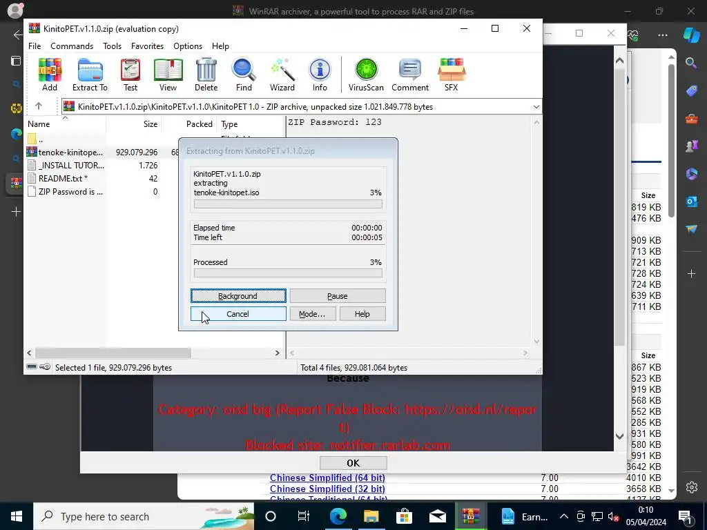Select 'ZIP Password is ...' file
Screen dimensions: 707x530
tap(66, 192)
